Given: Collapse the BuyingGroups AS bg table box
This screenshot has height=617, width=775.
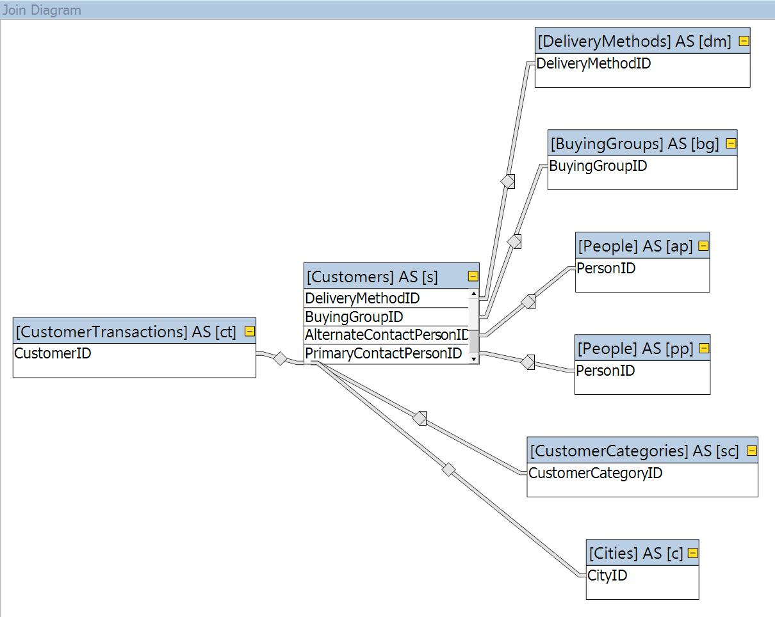Looking at the screenshot, I should (x=731, y=144).
